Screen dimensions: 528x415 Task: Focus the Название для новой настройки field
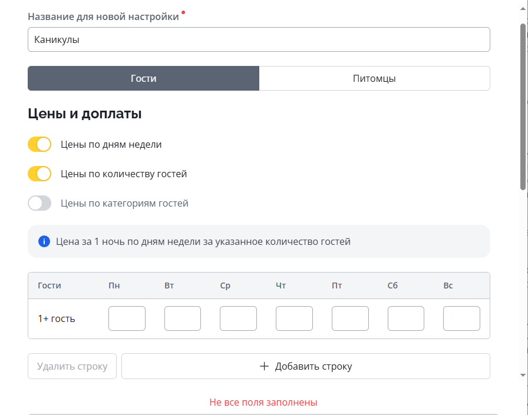tap(259, 40)
